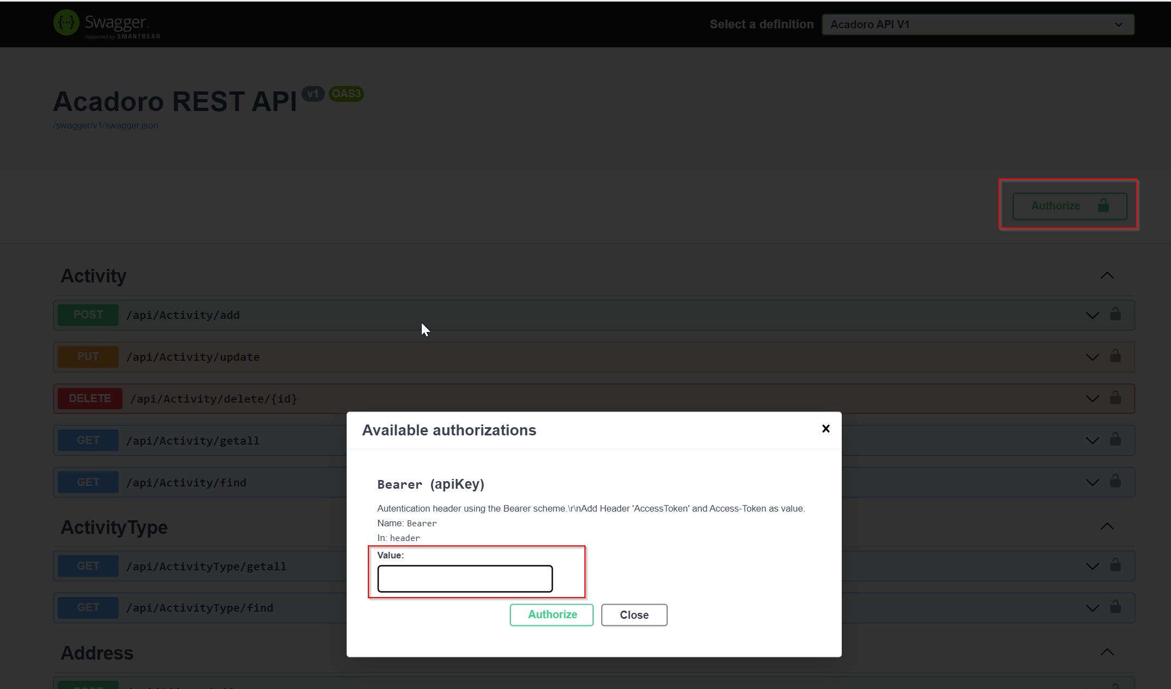Close the Available authorizations dialog with X

(825, 429)
